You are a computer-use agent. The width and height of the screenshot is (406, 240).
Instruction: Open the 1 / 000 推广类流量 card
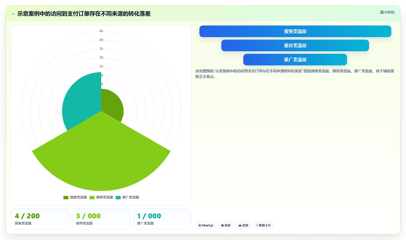(162, 219)
